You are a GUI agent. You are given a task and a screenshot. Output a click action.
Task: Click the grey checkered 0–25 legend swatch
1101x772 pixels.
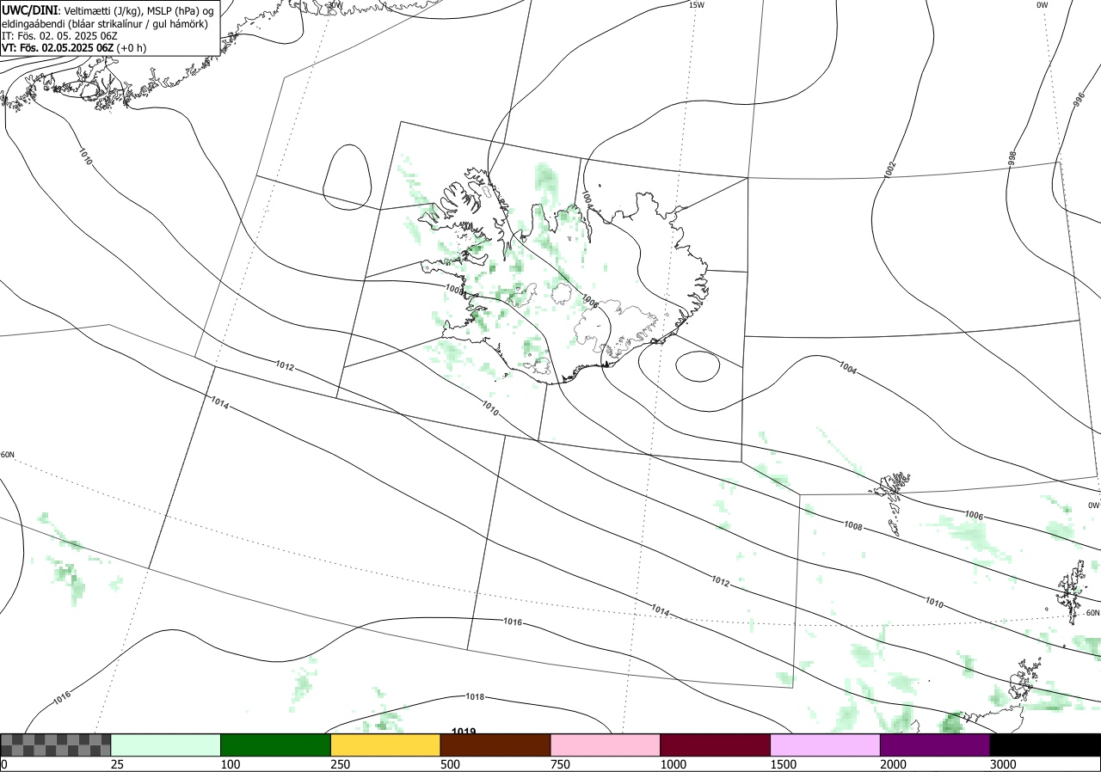[56, 744]
